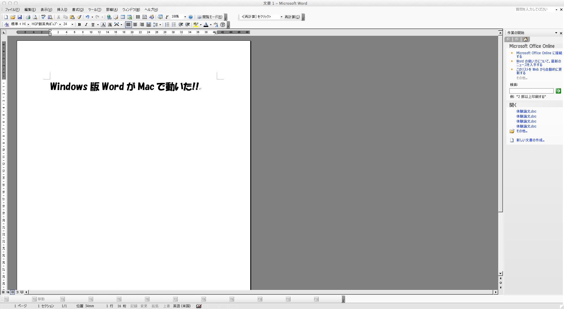Open Word usage news link

pos(538,63)
